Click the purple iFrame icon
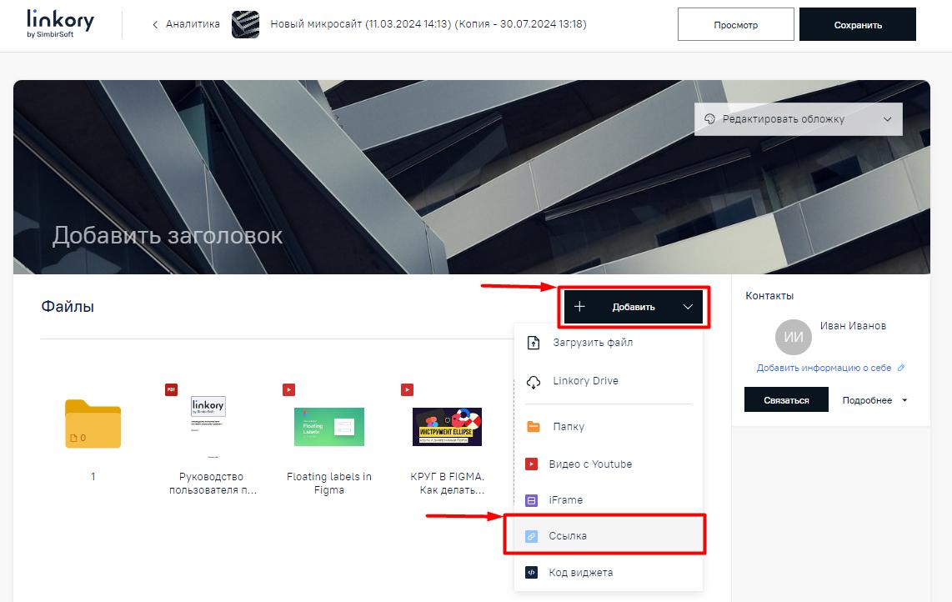The height and width of the screenshot is (602, 952). (532, 500)
